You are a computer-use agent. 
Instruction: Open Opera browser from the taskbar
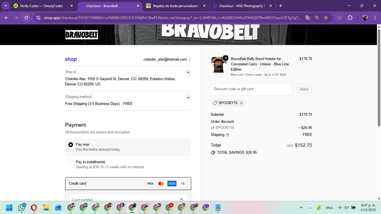click(x=34, y=208)
